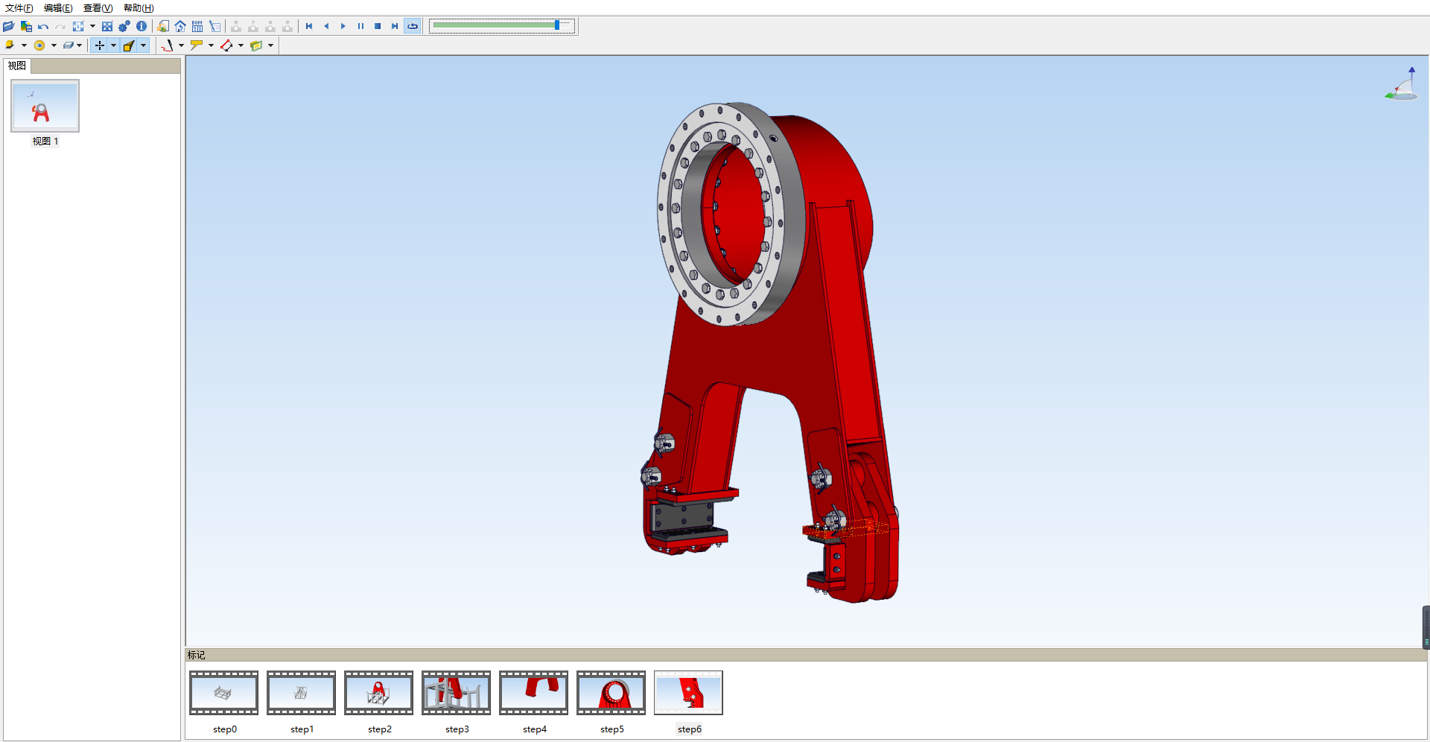Click the last greyed camera snapshot icon
The height and width of the screenshot is (742, 1430).
[x=287, y=26]
